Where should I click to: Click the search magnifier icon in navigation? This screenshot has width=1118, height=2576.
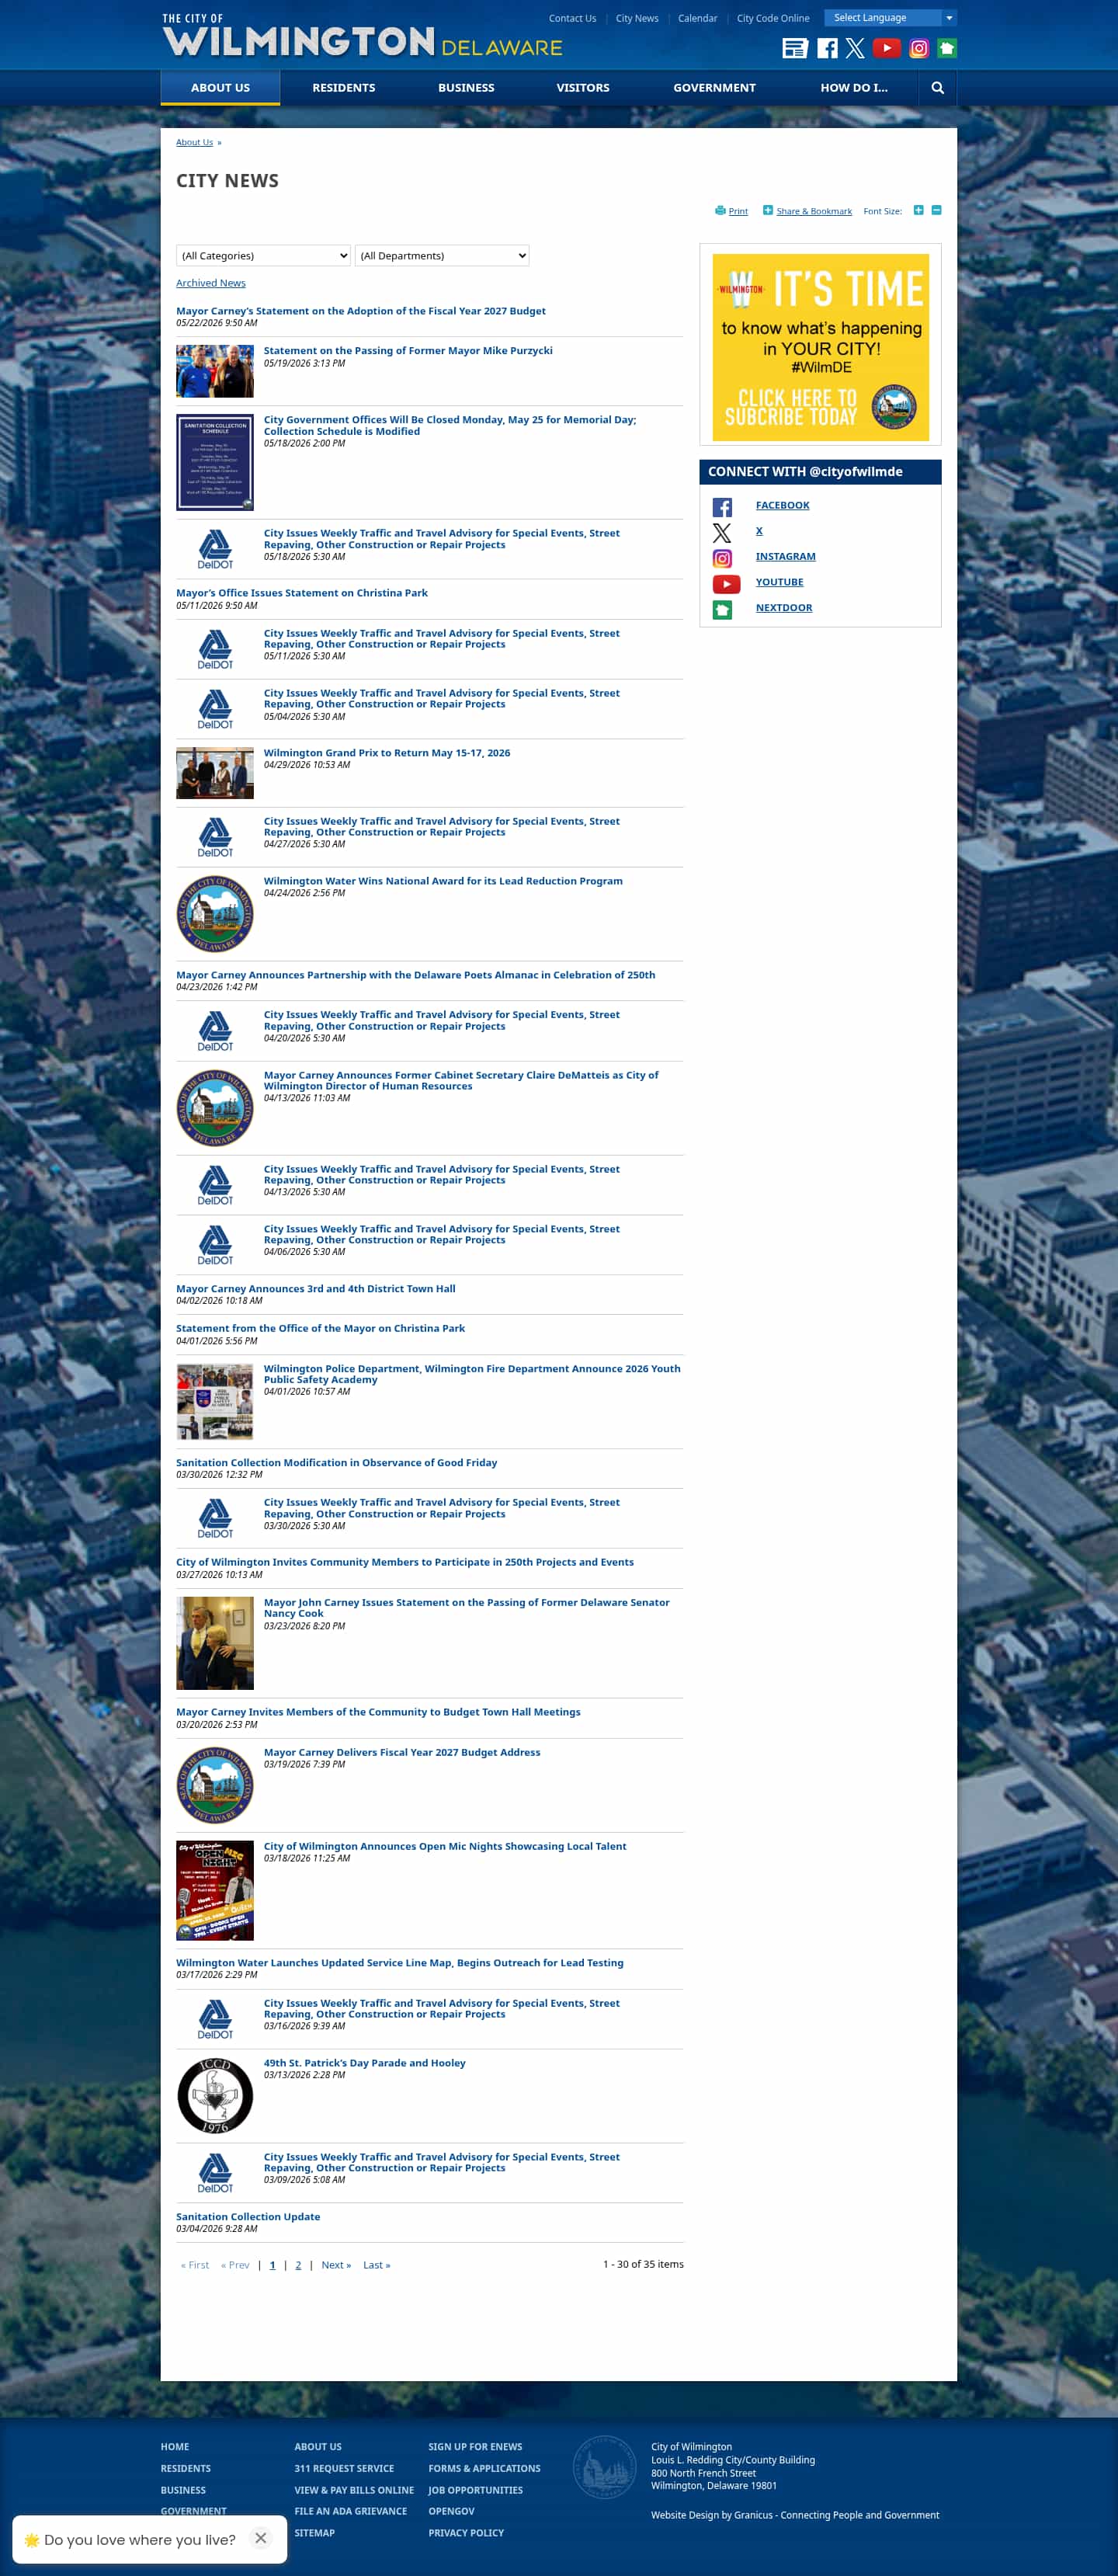[x=937, y=88]
